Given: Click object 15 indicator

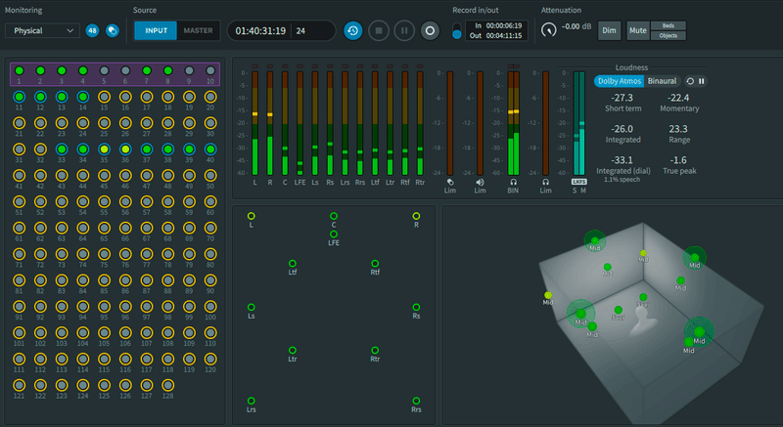Looking at the screenshot, I should click(104, 97).
